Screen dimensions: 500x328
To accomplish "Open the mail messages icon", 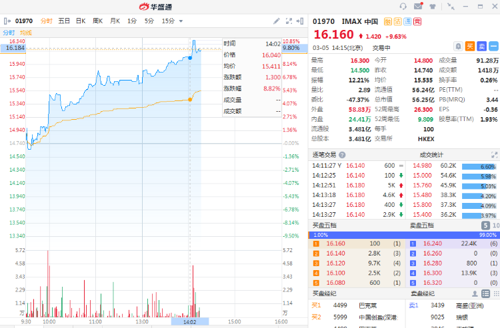I will tap(418, 6).
